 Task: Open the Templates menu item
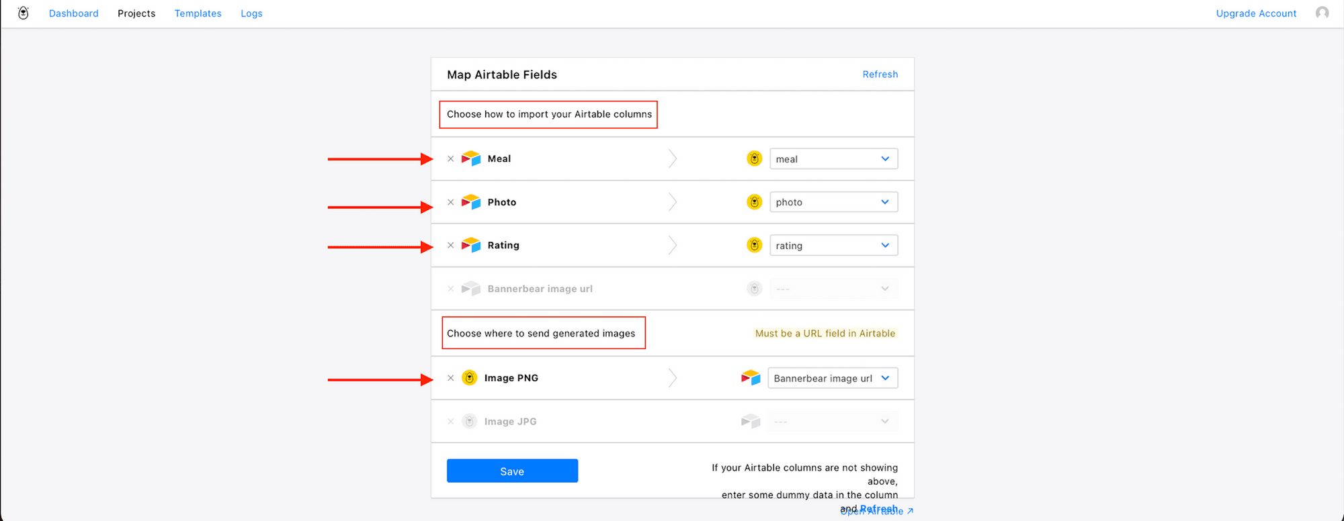pos(198,13)
